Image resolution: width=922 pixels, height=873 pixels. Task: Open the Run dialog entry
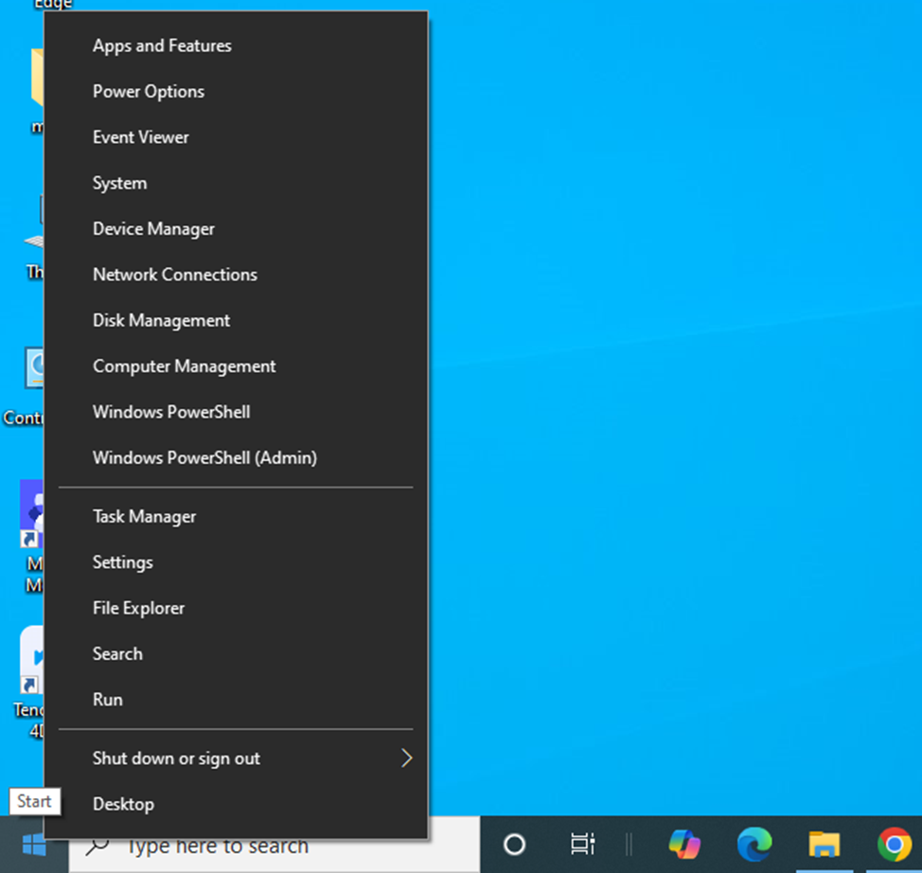[x=108, y=700]
